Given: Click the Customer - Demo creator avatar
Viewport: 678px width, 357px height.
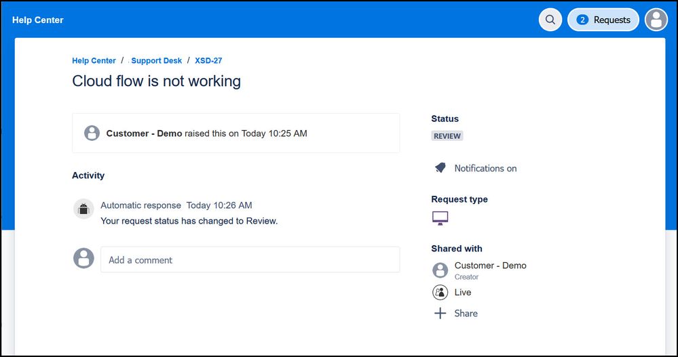Looking at the screenshot, I should (440, 270).
